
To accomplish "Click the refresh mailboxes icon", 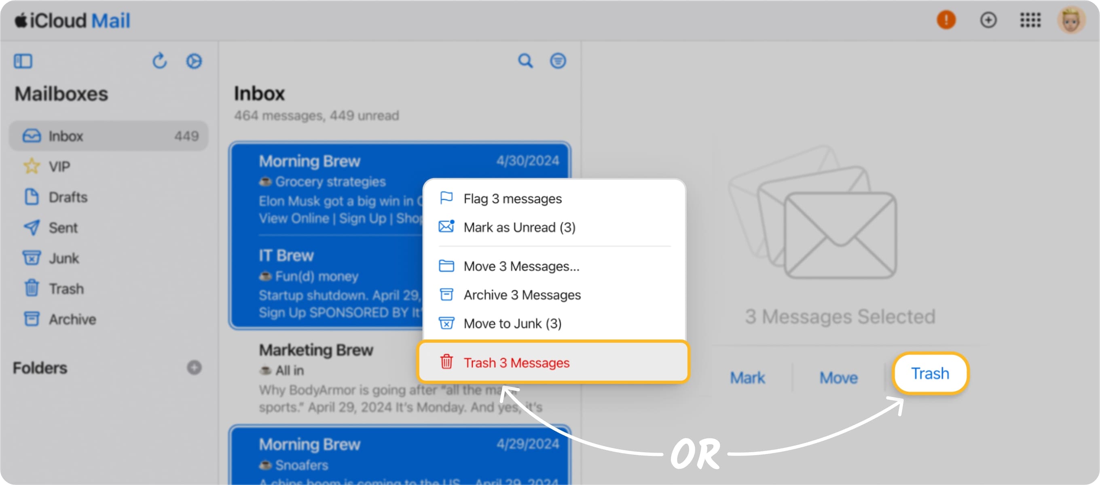I will click(x=160, y=61).
